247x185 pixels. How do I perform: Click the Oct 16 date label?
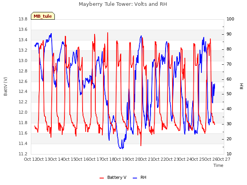point(82,159)
